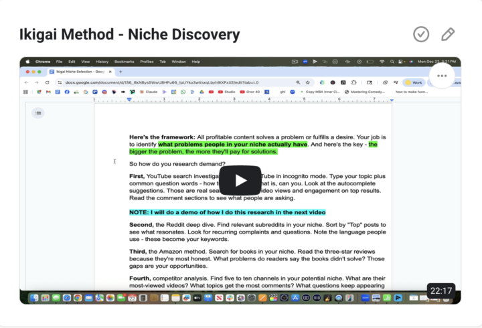Click the Mon Dec 22 clock
Image resolution: width=482 pixels, height=328 pixels.
click(x=436, y=62)
